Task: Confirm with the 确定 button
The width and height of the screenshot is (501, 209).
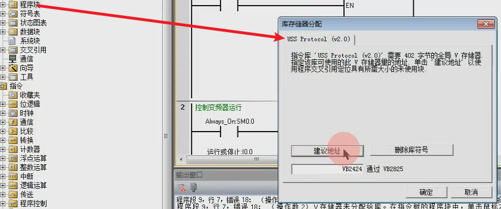Action: (x=426, y=192)
